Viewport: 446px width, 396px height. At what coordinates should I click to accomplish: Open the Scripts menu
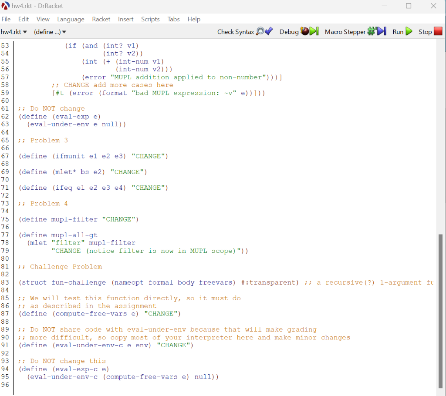(150, 19)
